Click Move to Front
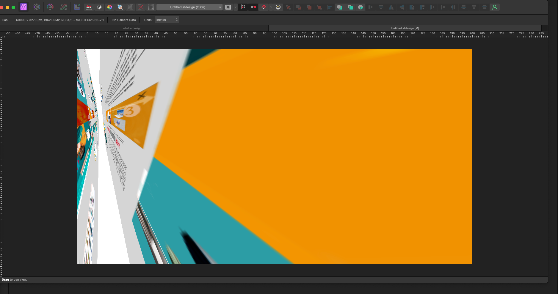 coord(319,7)
